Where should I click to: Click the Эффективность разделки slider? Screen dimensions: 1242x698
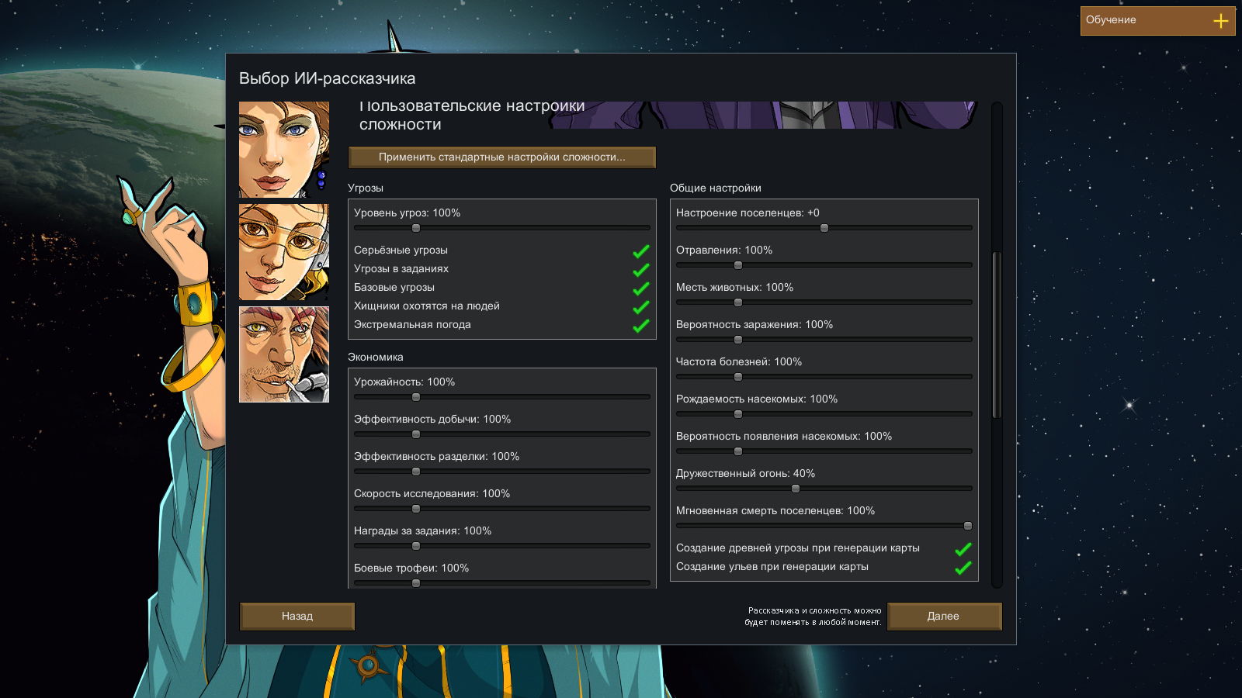tap(502, 472)
